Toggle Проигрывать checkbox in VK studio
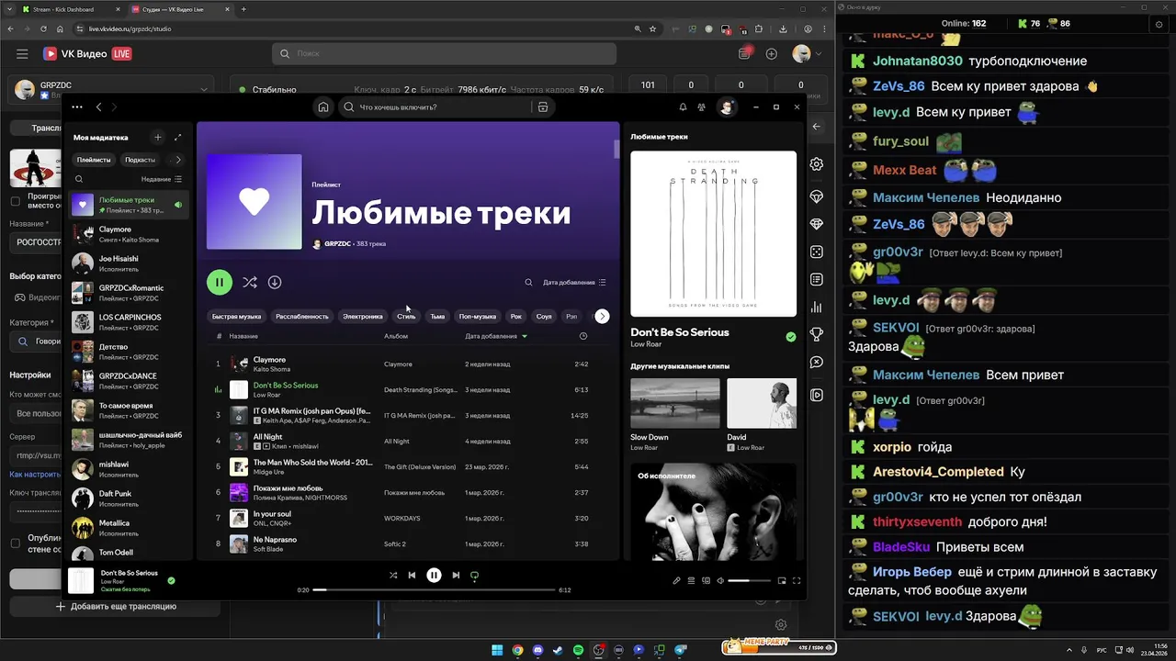1176x661 pixels. tap(15, 201)
